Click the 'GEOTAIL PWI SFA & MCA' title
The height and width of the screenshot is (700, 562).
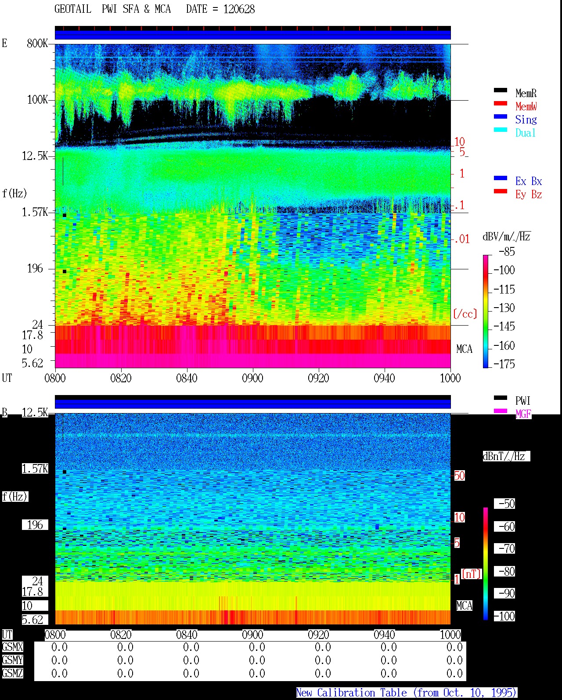tap(112, 9)
